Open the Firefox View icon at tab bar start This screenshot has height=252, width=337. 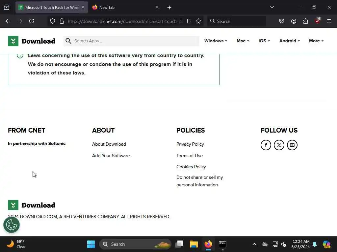(7, 8)
